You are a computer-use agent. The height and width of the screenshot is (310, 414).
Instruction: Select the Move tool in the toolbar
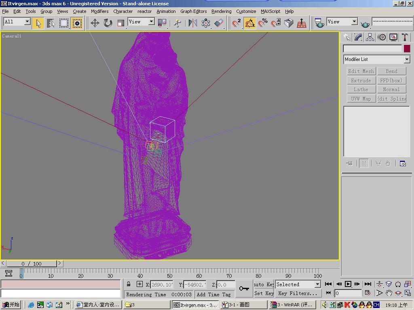click(x=95, y=23)
